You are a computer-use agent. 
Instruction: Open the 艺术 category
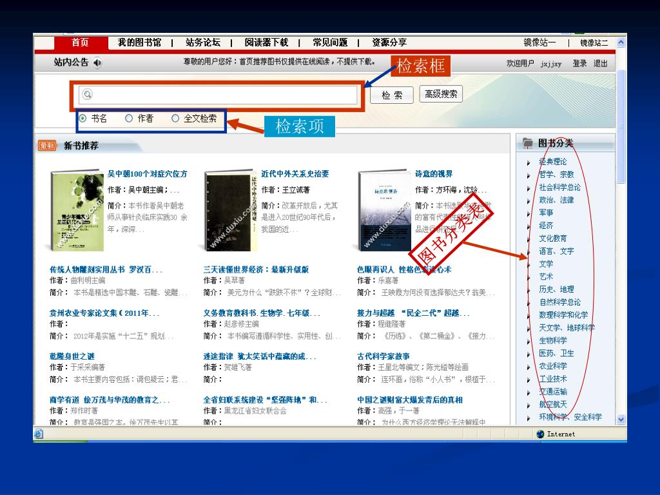pyautogui.click(x=546, y=277)
